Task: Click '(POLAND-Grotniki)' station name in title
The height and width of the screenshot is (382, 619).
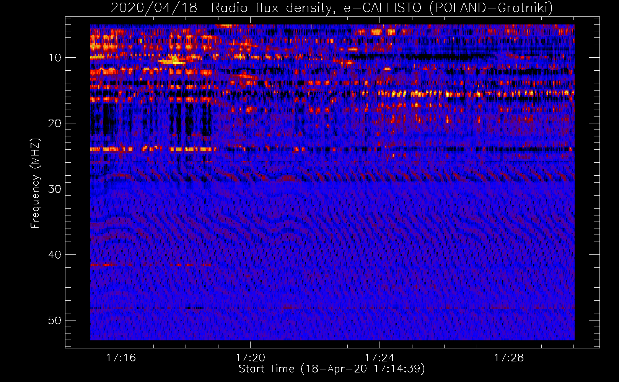Action: pyautogui.click(x=491, y=8)
